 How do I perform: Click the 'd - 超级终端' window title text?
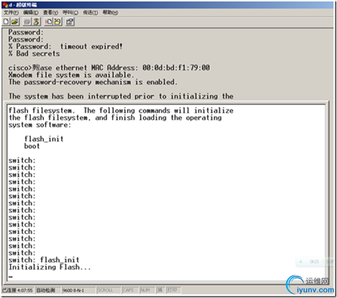(x=23, y=5)
